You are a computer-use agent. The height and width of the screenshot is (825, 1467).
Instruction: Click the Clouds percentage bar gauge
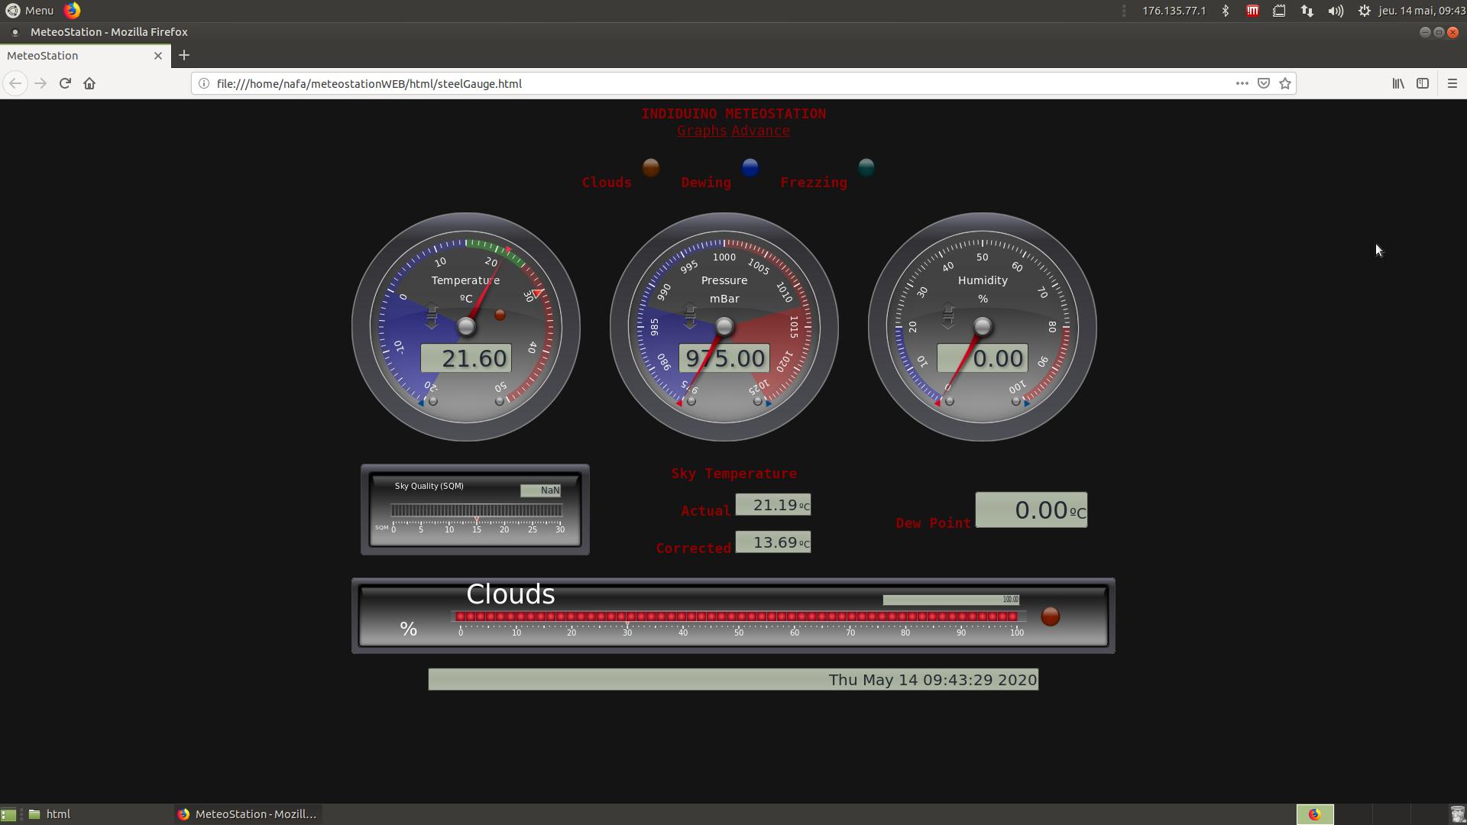click(x=733, y=616)
